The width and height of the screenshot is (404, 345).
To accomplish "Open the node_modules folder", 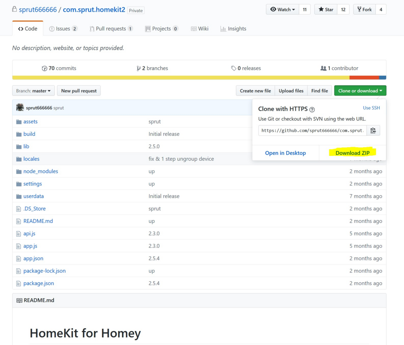I will coord(41,171).
